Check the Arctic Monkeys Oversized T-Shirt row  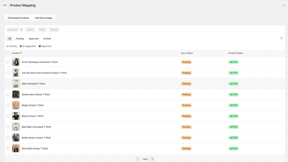pyautogui.click(x=8, y=62)
